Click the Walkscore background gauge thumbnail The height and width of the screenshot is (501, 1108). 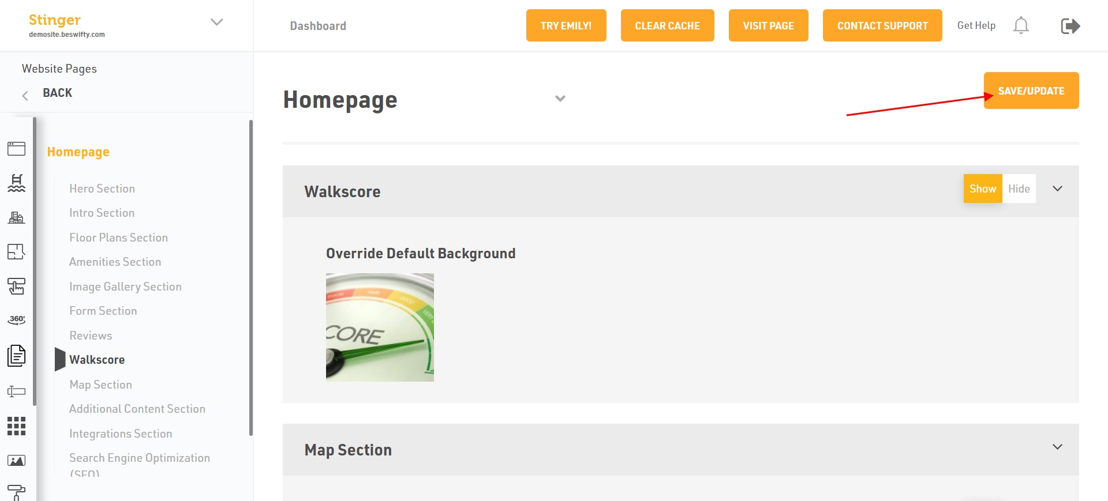[380, 327]
